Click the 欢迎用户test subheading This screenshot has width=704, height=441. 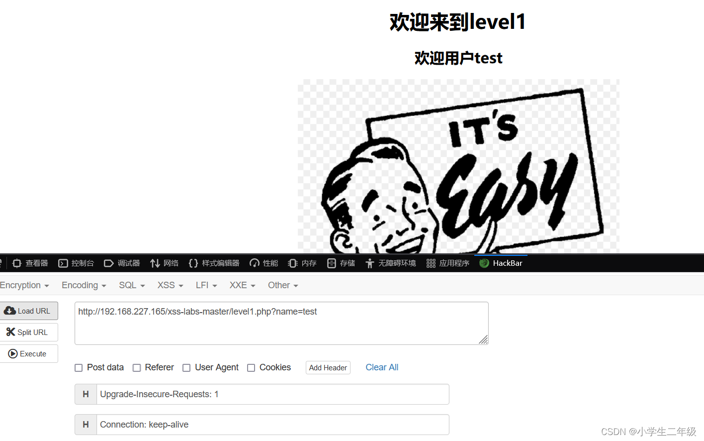coord(458,58)
